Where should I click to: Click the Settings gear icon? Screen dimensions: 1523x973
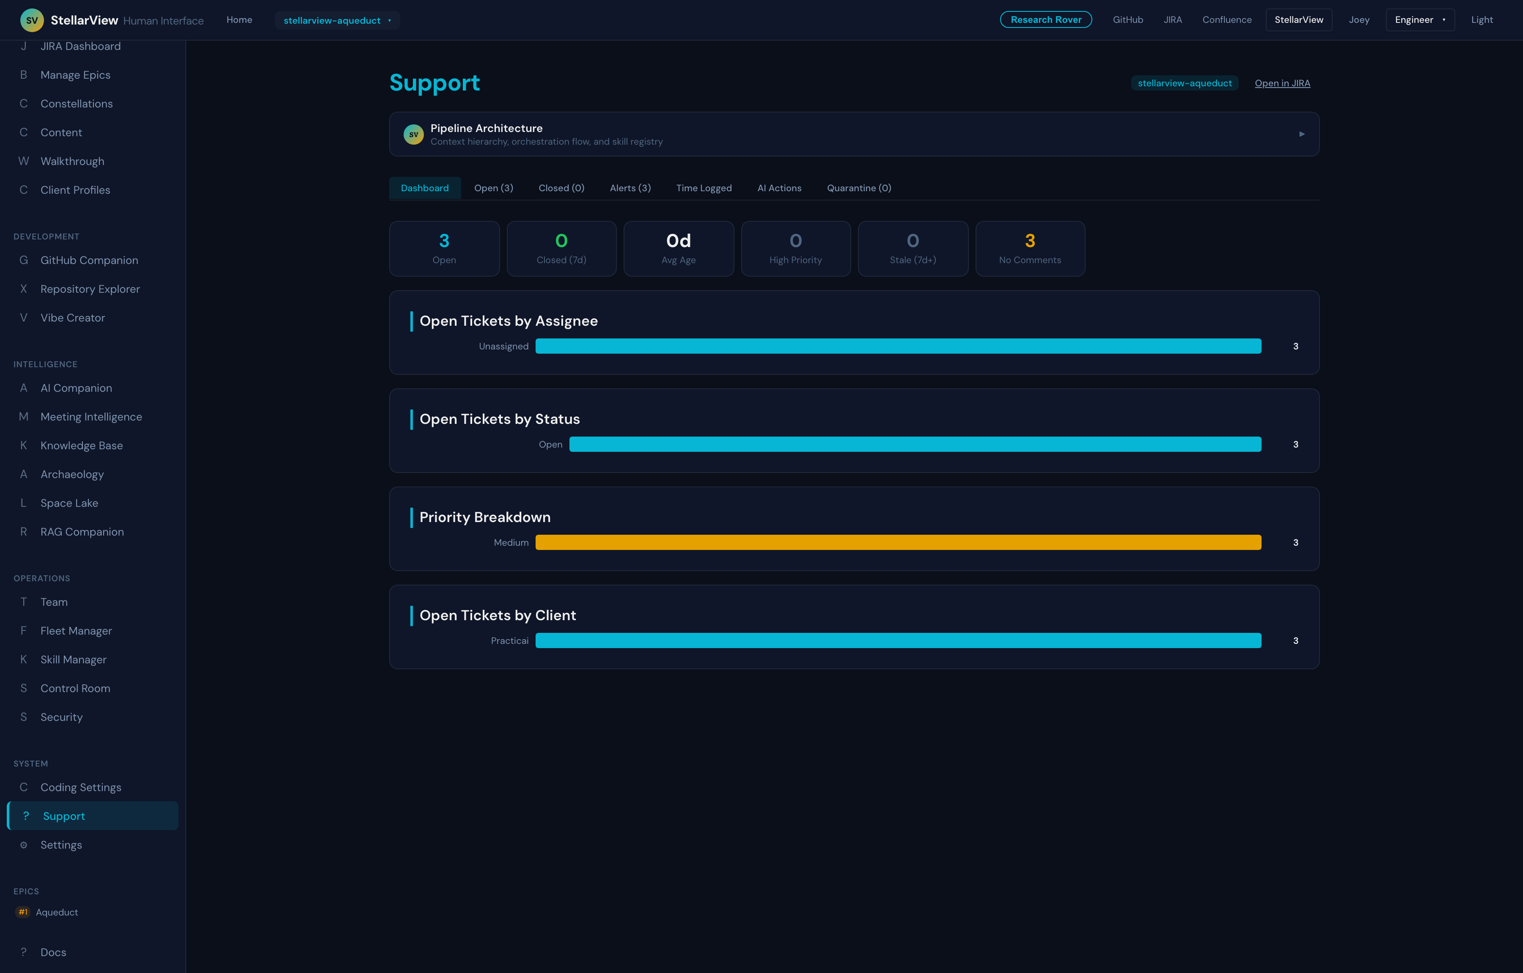coord(23,844)
